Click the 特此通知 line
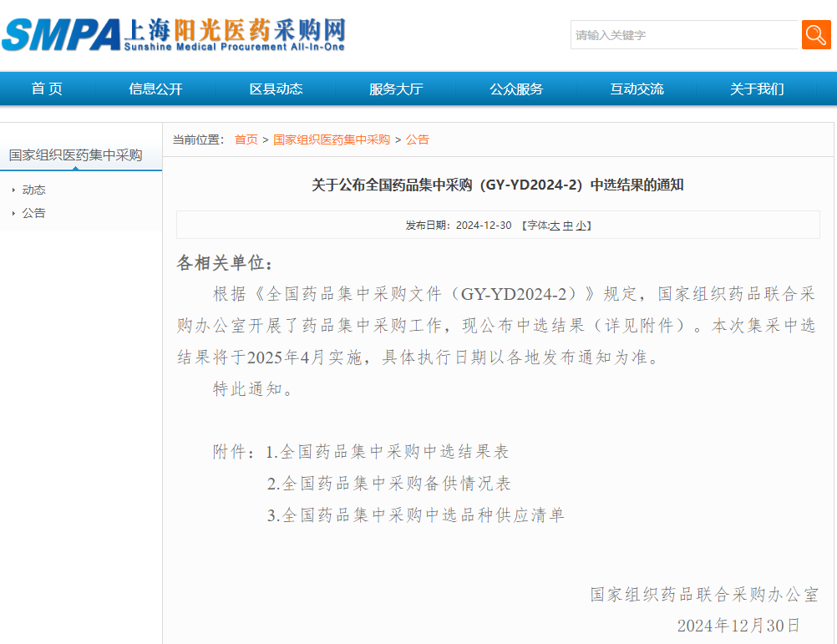 pos(252,389)
